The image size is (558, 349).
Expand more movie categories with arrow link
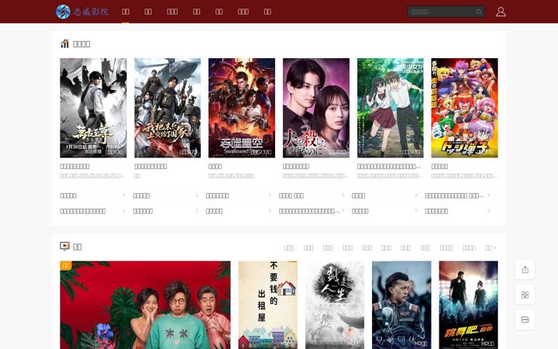(x=491, y=247)
